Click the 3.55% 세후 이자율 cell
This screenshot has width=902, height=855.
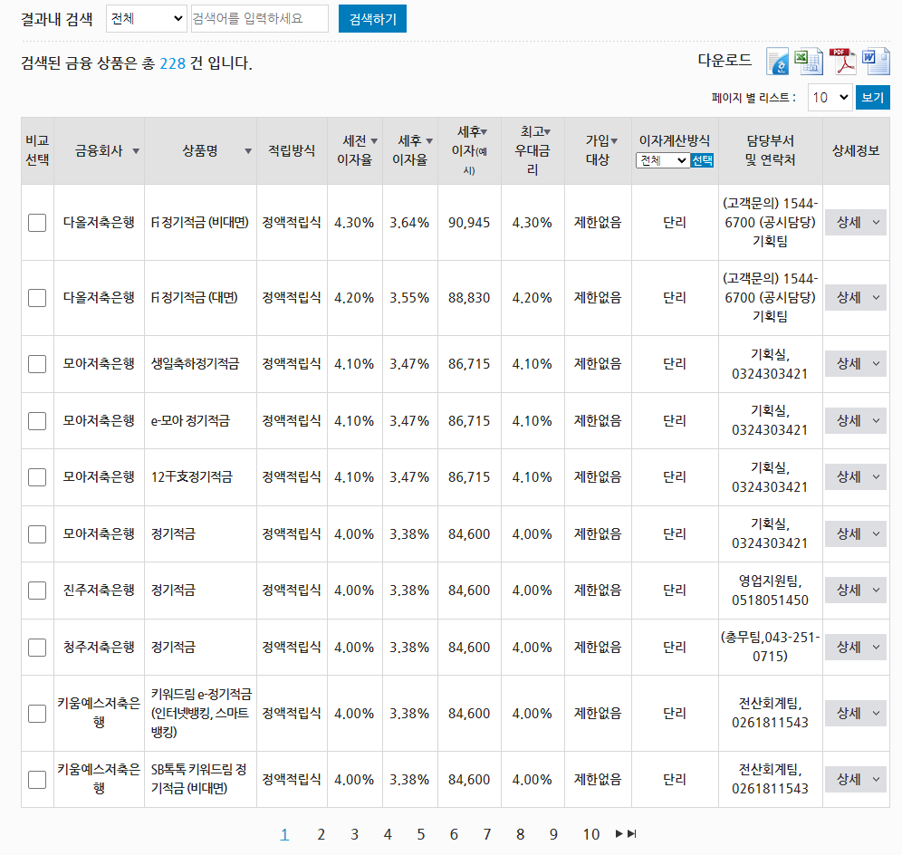click(x=409, y=298)
